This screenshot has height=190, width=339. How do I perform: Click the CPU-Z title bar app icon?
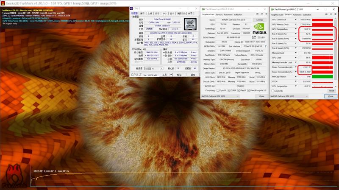pyautogui.click(x=131, y=8)
